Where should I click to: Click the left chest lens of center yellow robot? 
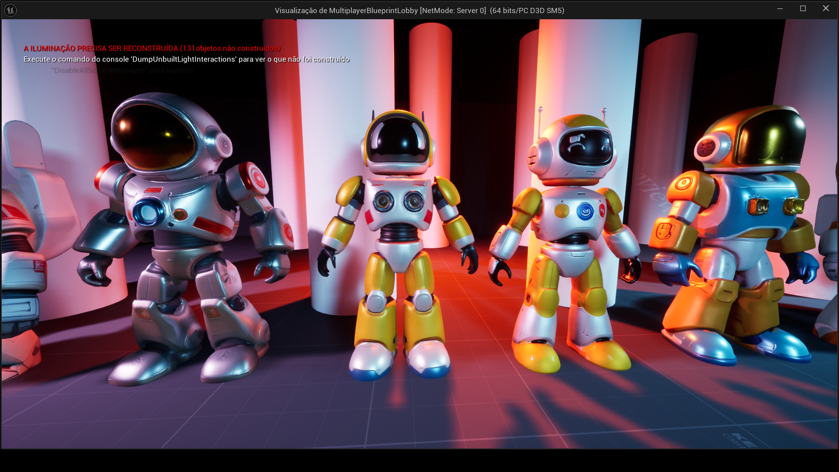383,201
